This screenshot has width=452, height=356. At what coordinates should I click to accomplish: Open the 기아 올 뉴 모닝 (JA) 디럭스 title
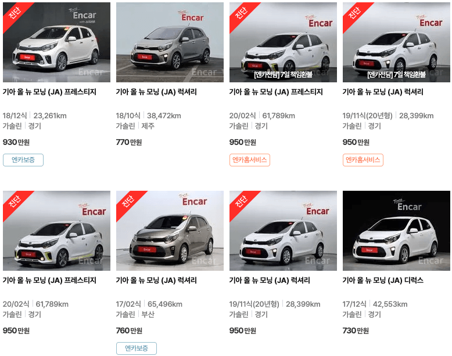(383, 280)
